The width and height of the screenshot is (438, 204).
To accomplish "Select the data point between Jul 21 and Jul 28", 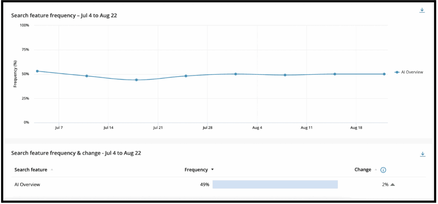I will (186, 76).
